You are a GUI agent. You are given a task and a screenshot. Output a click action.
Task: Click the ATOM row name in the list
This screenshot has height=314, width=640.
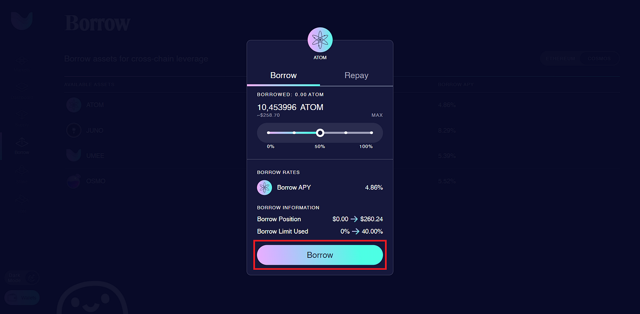pyautogui.click(x=95, y=105)
